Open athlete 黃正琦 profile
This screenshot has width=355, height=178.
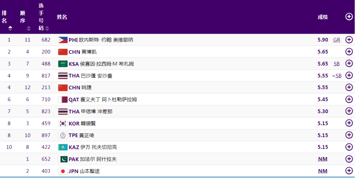[x=87, y=135]
